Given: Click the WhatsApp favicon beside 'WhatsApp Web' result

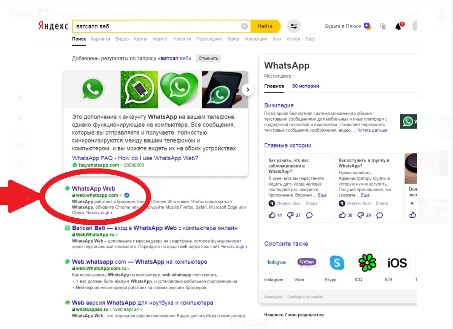Looking at the screenshot, I should [x=67, y=188].
